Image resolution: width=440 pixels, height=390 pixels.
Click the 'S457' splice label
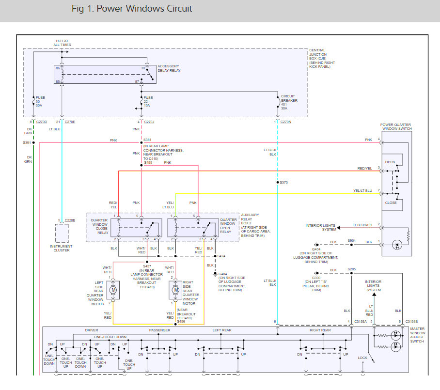147,266
